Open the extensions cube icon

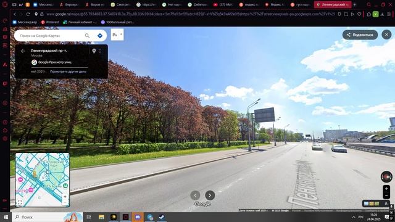coord(368,14)
